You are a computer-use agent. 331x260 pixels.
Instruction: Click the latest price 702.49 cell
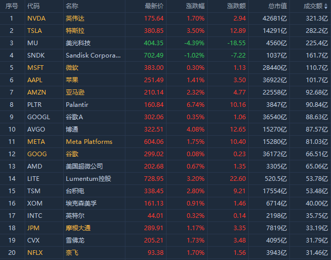tap(154, 55)
